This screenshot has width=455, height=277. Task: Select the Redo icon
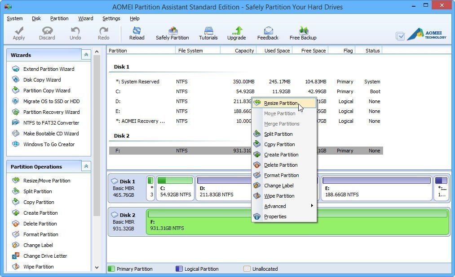click(103, 32)
